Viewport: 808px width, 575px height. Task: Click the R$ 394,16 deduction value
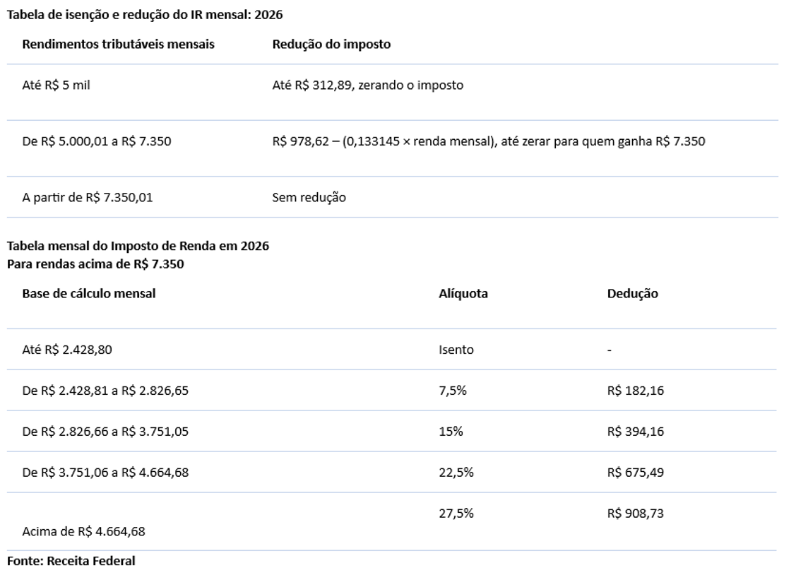(635, 432)
